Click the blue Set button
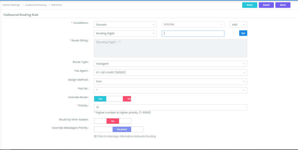This screenshot has width=298, height=150. tap(243, 33)
